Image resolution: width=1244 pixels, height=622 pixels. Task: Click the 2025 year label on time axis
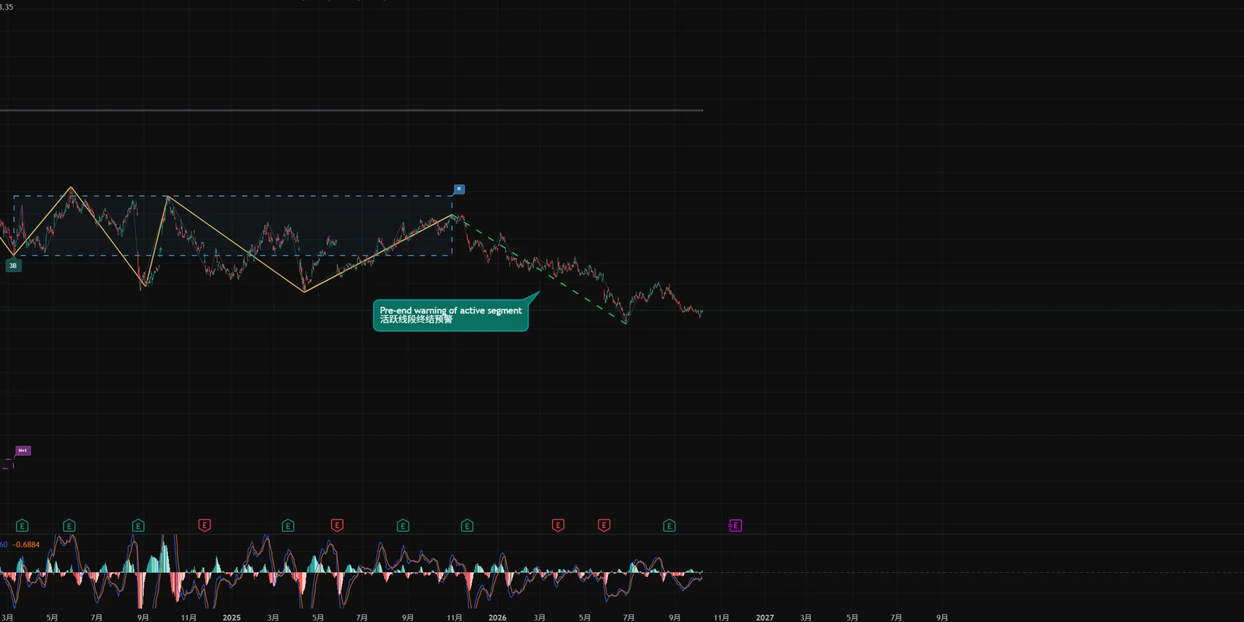point(232,617)
